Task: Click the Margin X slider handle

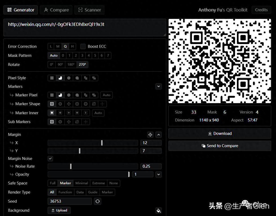Action: pos(102,143)
